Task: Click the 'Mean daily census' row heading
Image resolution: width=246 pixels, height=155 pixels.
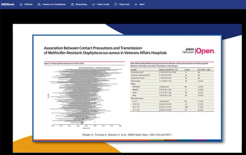Action: tap(137, 99)
